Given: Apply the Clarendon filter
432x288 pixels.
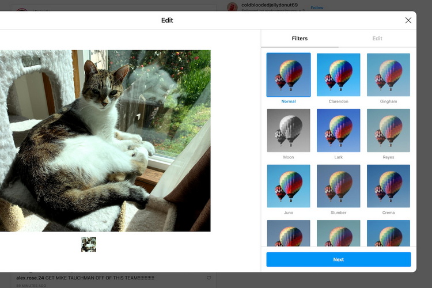Looking at the screenshot, I should coord(338,75).
